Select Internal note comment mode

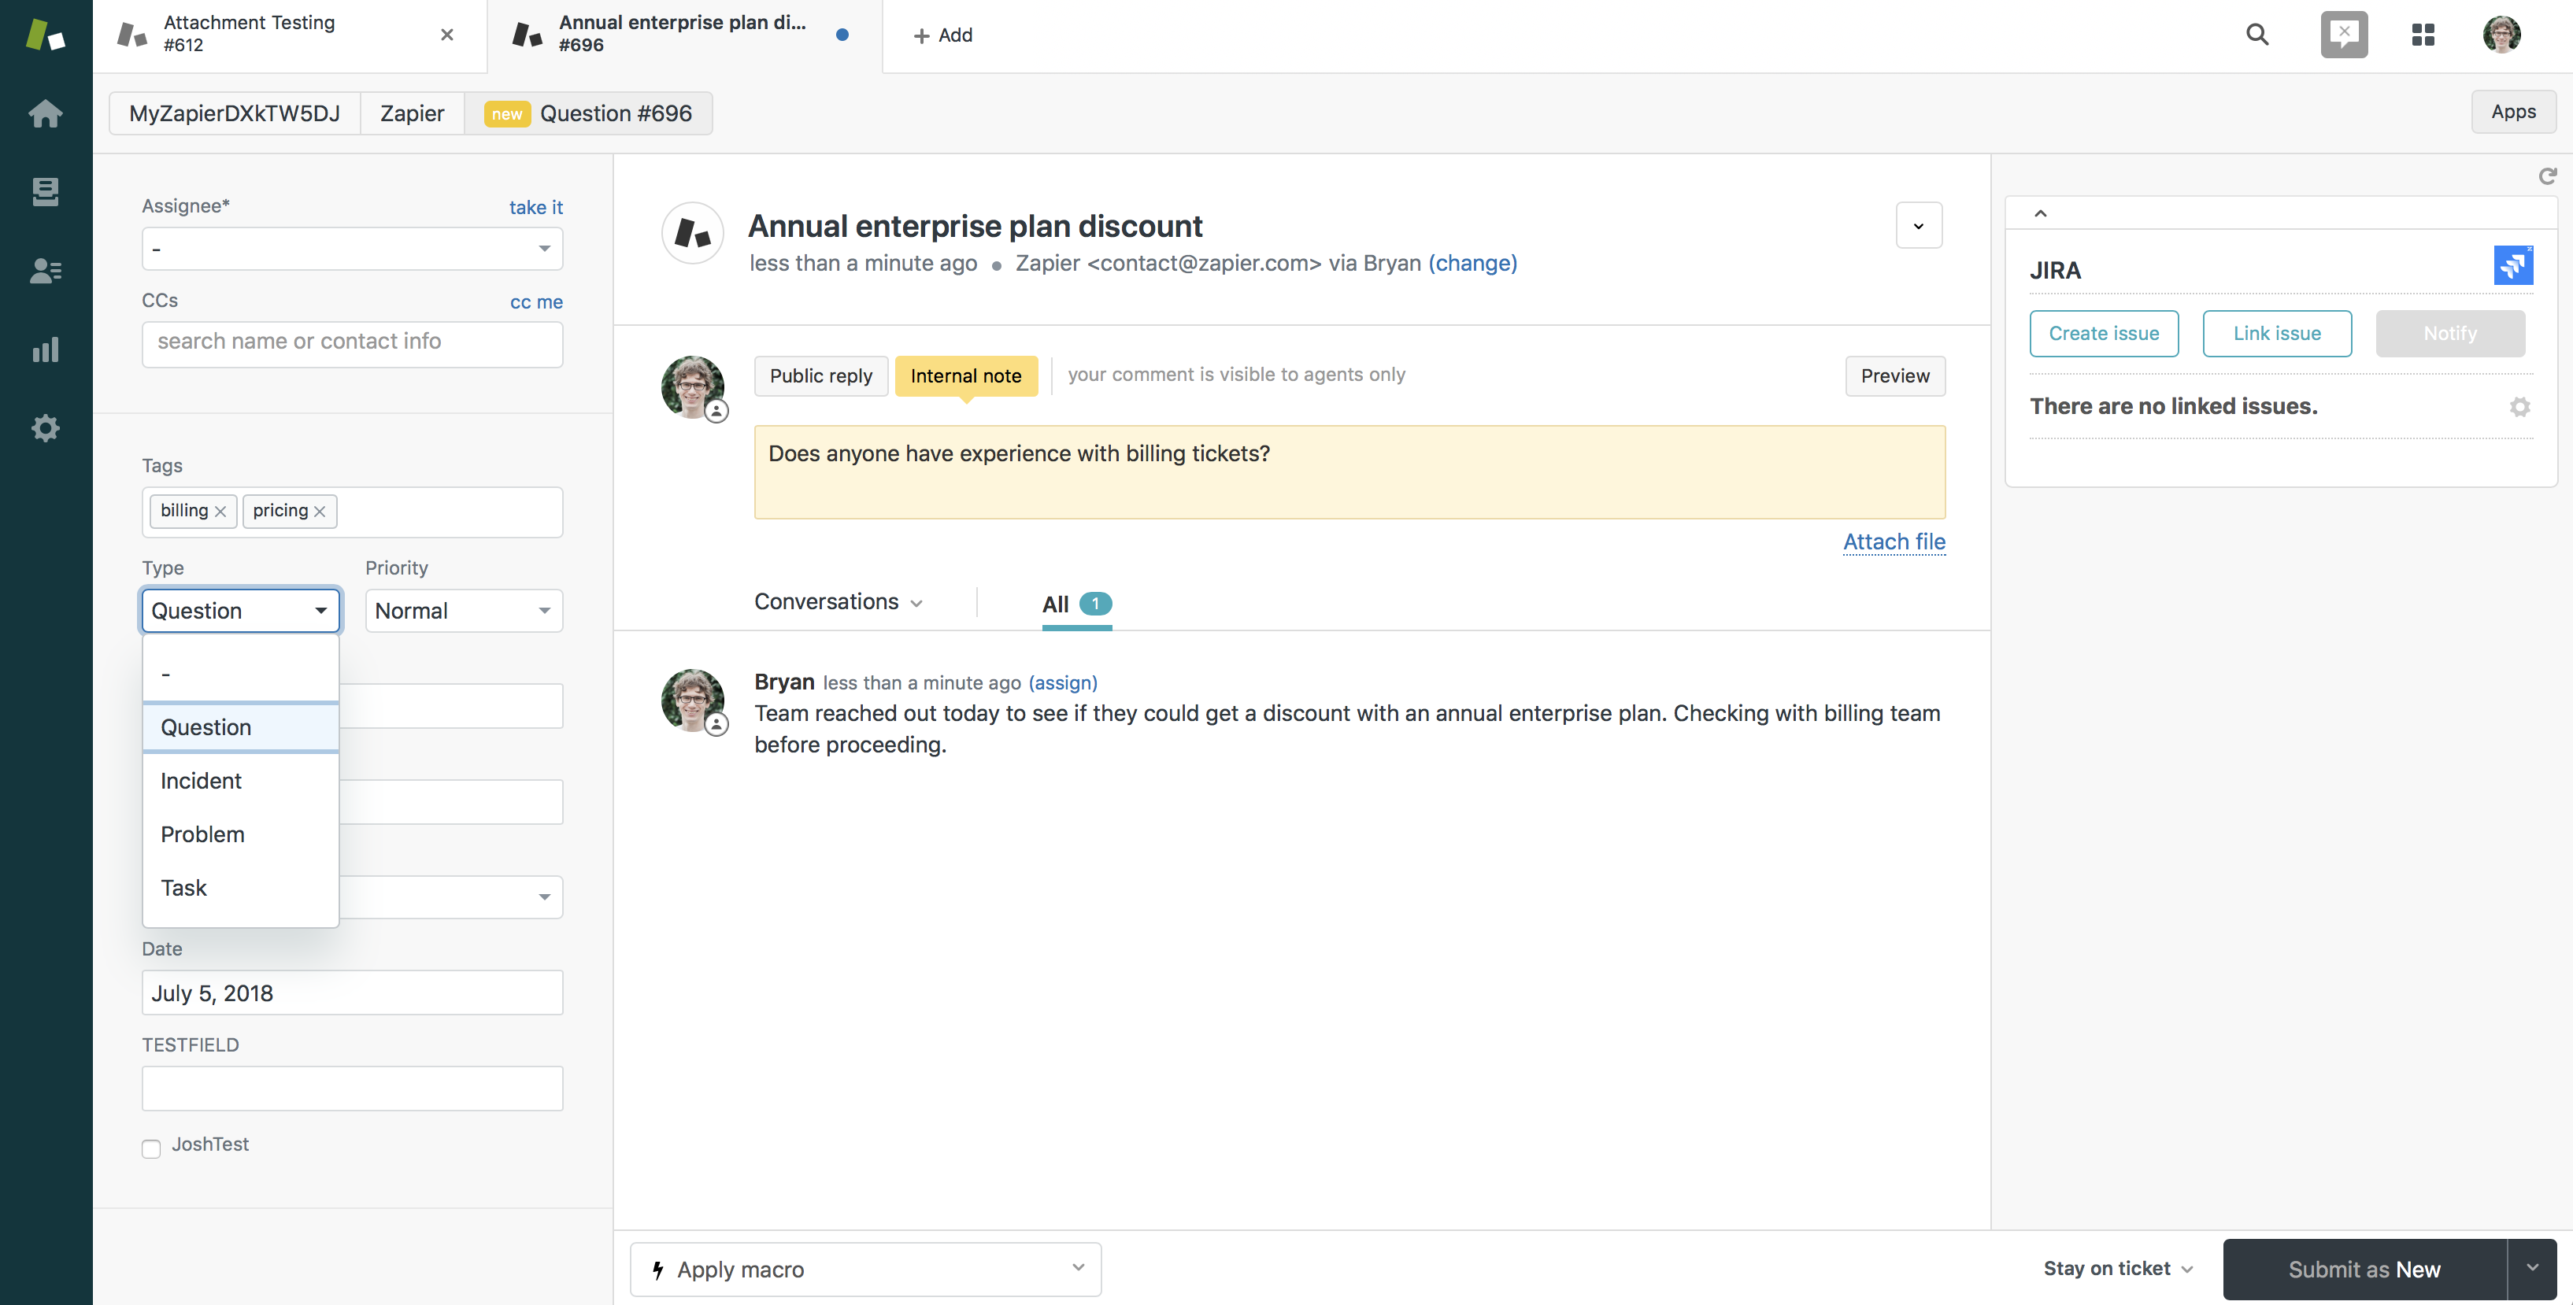pyautogui.click(x=965, y=375)
